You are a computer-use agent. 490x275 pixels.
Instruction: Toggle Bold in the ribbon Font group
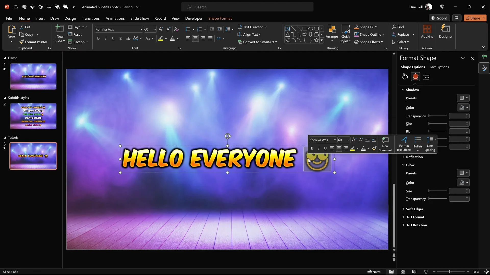[98, 38]
